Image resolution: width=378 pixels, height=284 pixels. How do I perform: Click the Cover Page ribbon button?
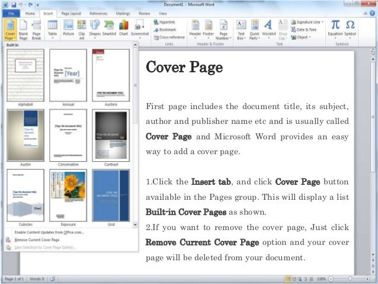[x=10, y=30]
